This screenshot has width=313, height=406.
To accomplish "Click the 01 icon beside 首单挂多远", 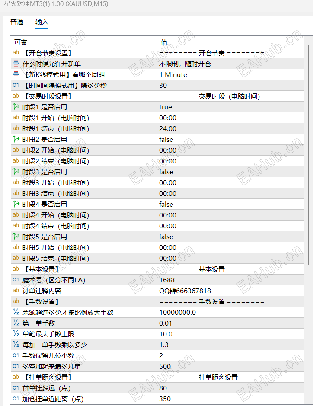I will click(x=16, y=388).
